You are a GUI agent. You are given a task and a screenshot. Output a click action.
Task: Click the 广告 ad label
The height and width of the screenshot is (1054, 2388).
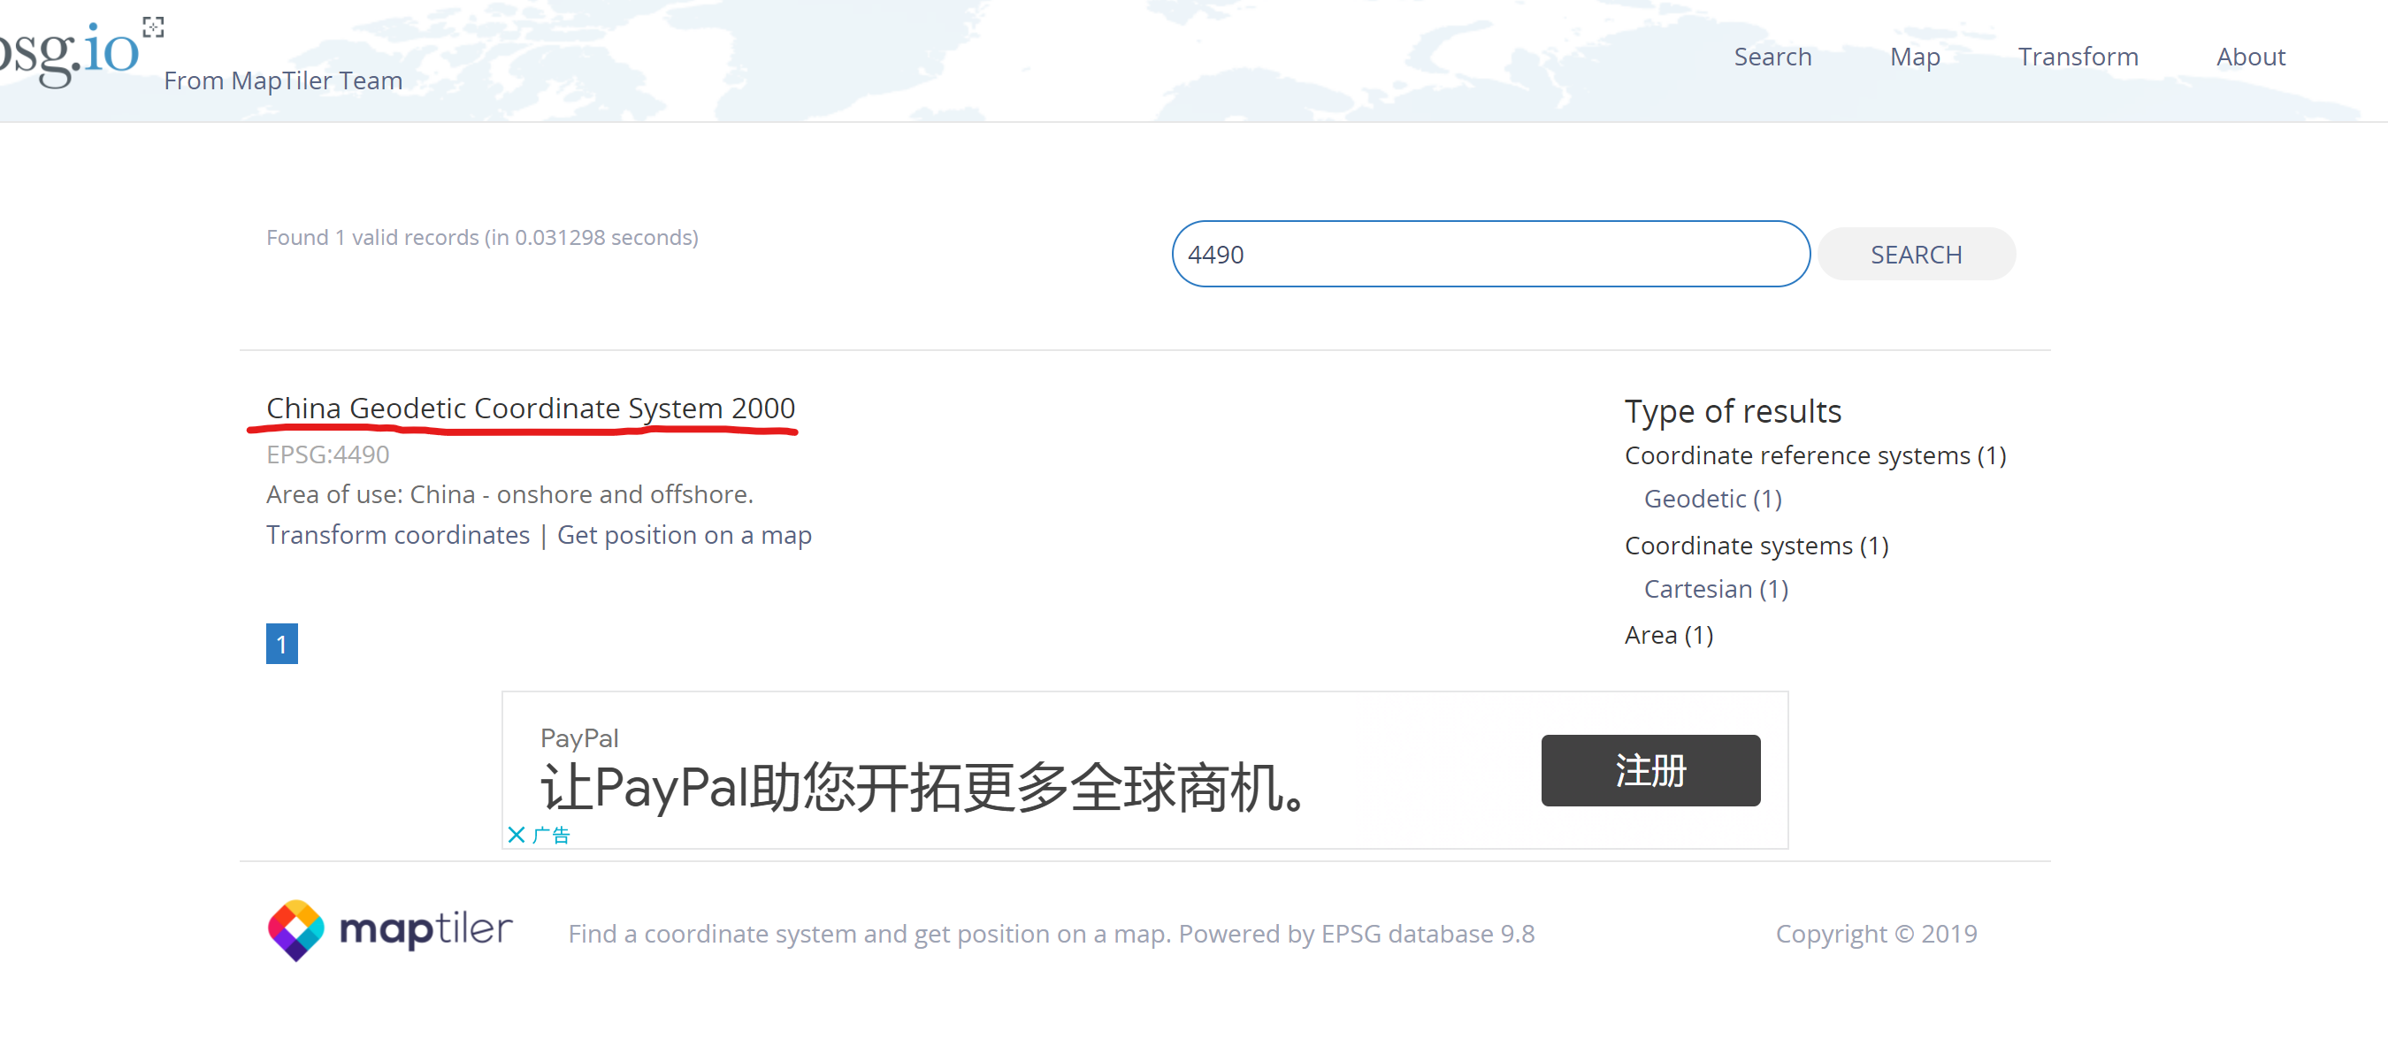pyautogui.click(x=552, y=836)
